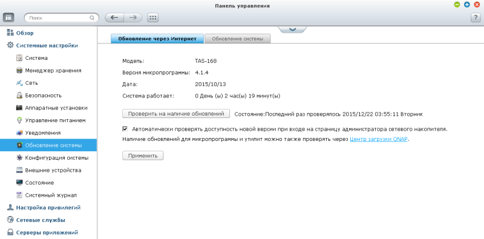Screen dimensions: 484x239
Task: Click firmware version value 4.1.4
Action: point(202,73)
